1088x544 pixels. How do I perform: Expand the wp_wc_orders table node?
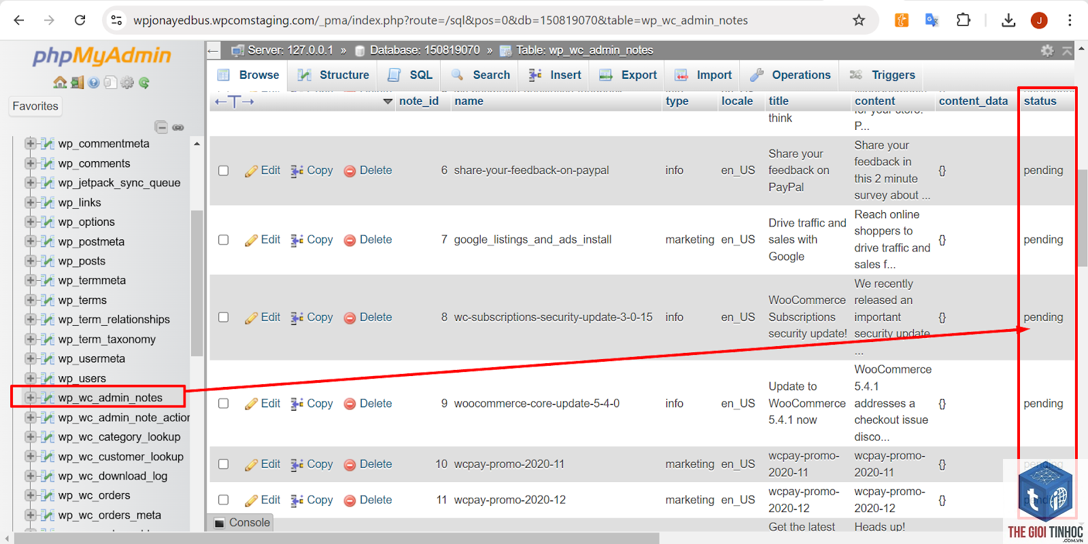point(30,496)
